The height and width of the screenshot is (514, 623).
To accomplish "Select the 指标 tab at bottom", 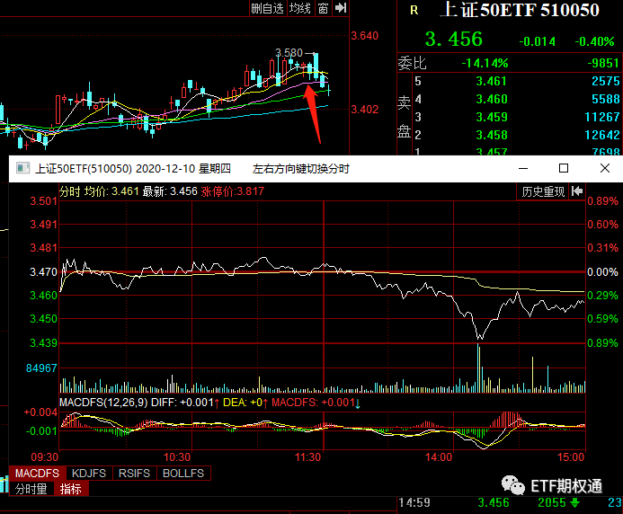I will click(x=71, y=489).
